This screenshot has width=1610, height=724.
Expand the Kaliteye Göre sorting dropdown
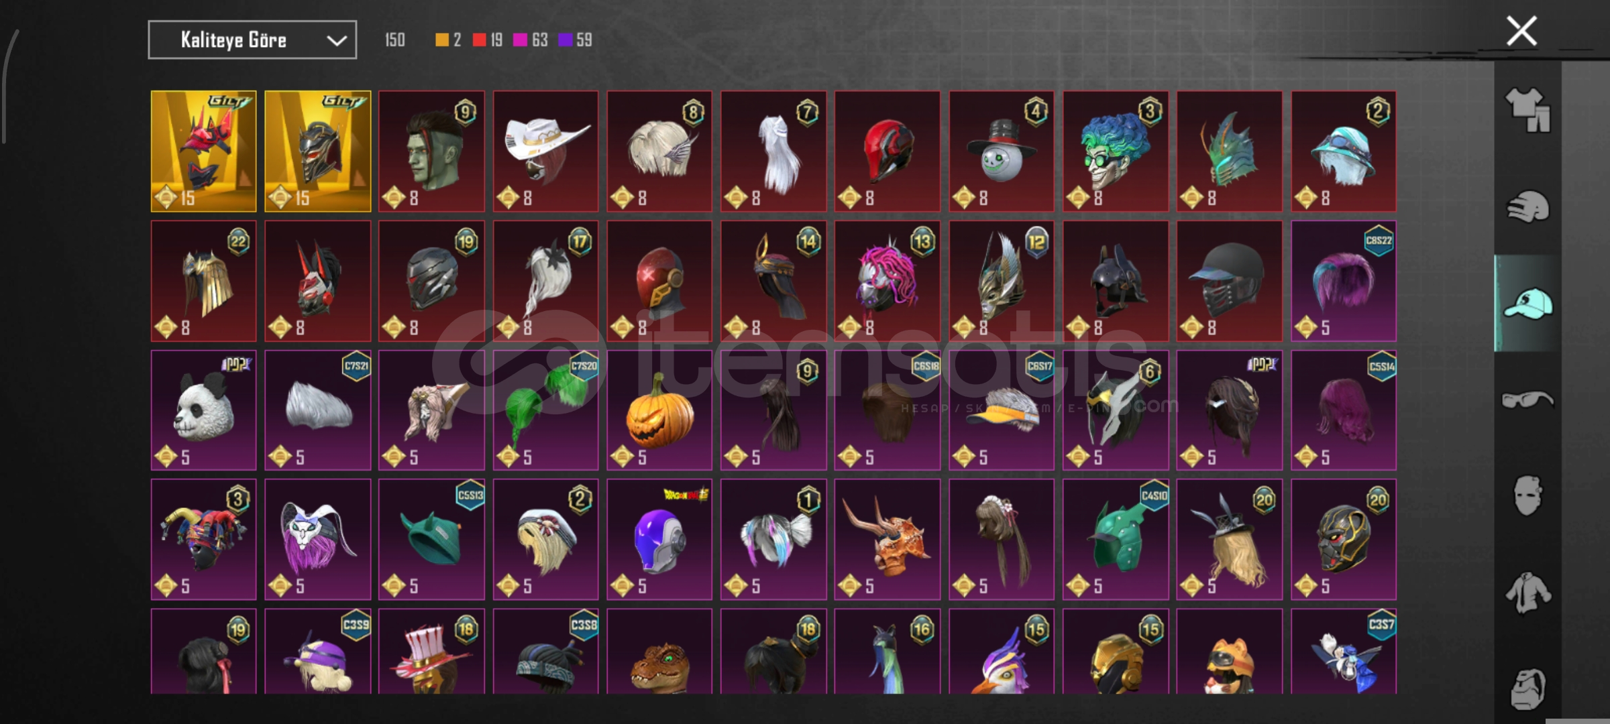252,40
